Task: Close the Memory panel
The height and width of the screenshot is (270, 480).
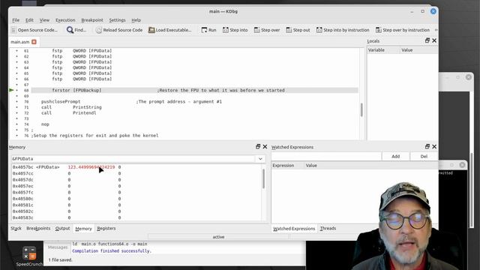Action: [265, 147]
